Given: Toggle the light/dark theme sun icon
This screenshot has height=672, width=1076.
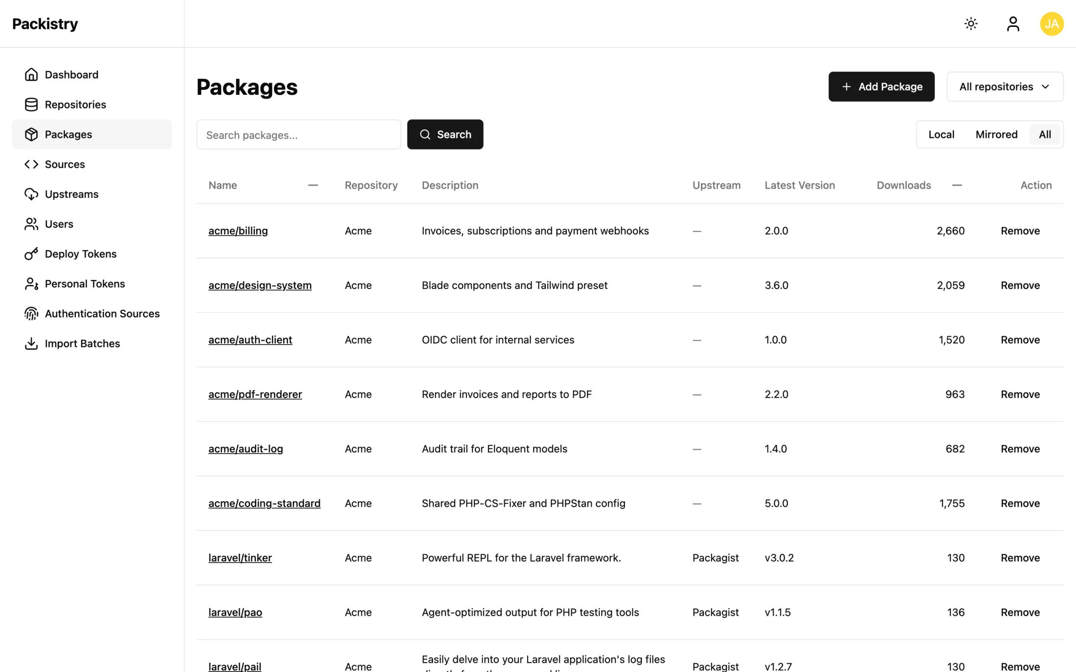Looking at the screenshot, I should point(971,23).
